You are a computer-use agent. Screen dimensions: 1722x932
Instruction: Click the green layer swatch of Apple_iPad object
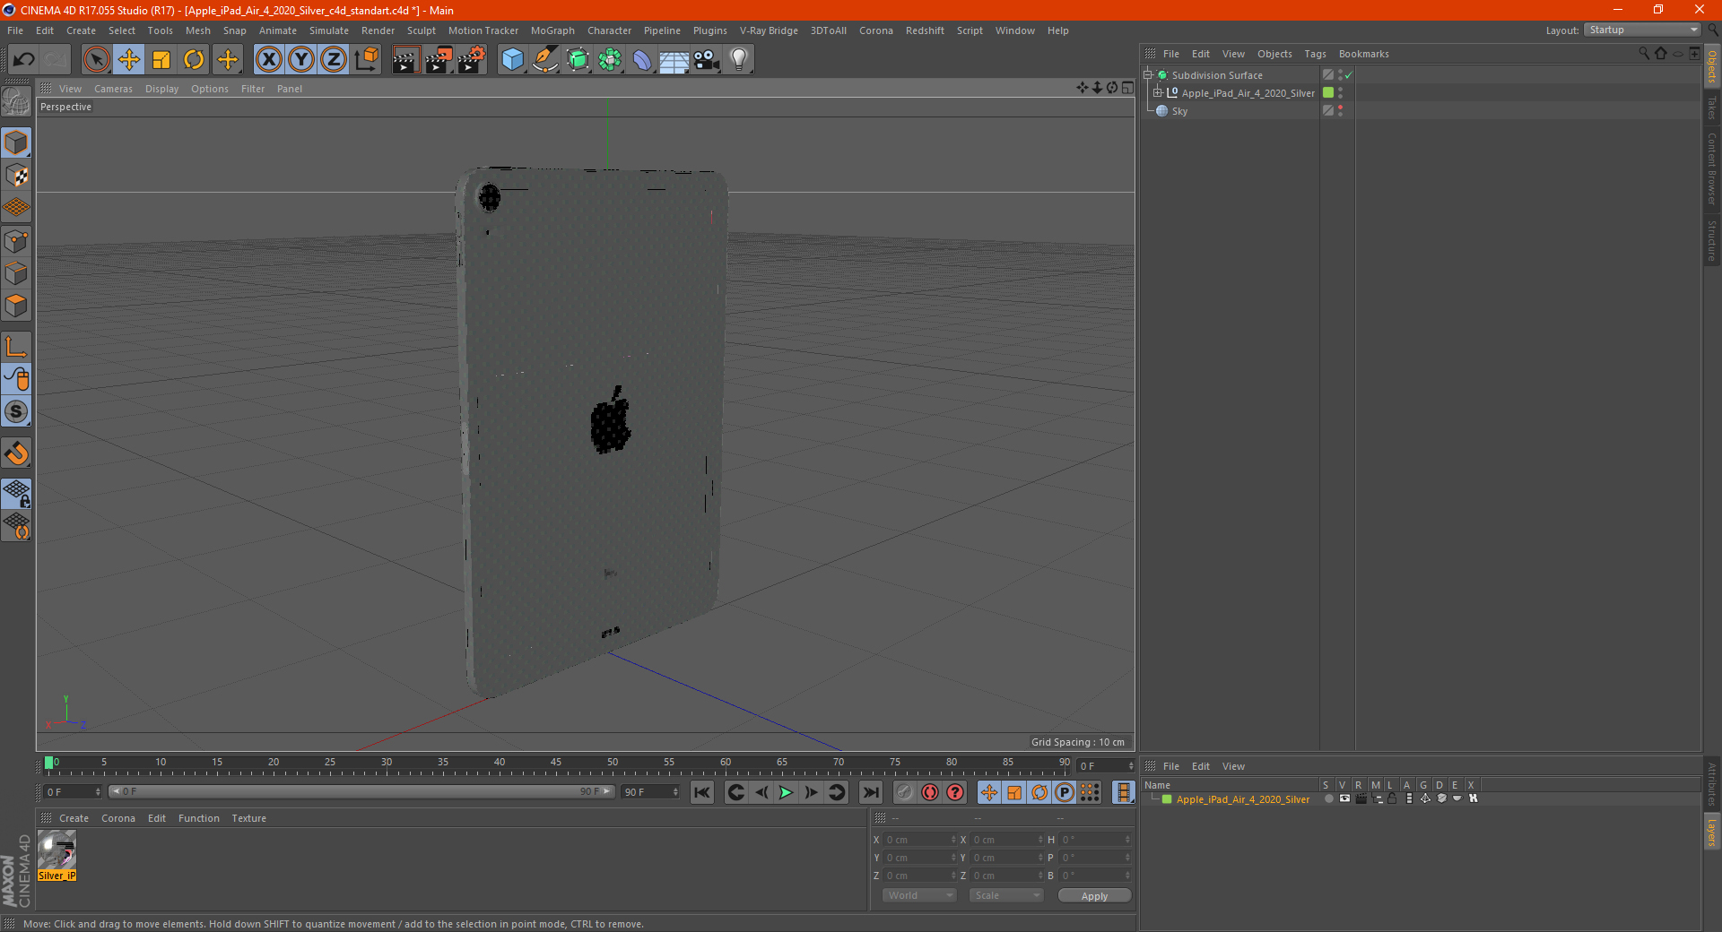pyautogui.click(x=1328, y=92)
